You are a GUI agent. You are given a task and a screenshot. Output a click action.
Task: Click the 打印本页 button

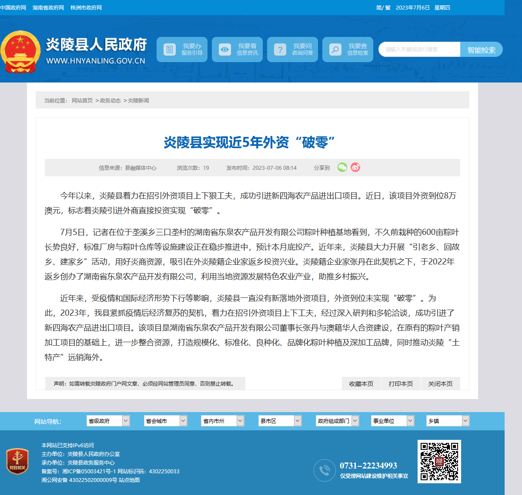tap(401, 384)
